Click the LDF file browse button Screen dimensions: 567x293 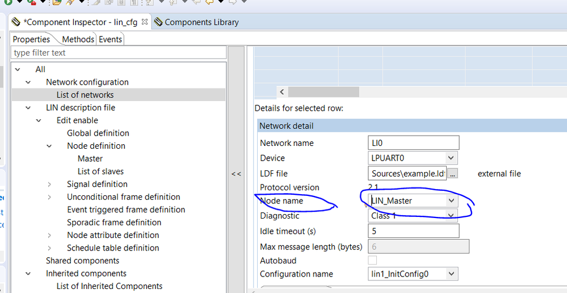point(452,174)
